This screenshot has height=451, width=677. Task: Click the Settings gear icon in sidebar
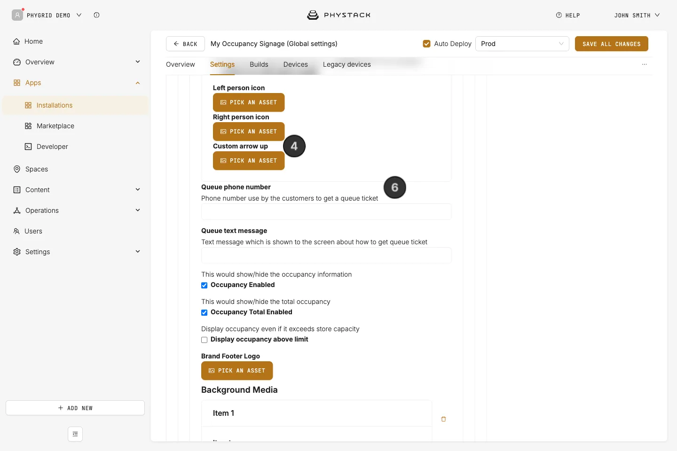click(17, 252)
